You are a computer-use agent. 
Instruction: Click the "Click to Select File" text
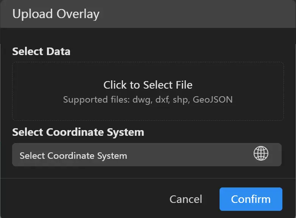(x=148, y=85)
